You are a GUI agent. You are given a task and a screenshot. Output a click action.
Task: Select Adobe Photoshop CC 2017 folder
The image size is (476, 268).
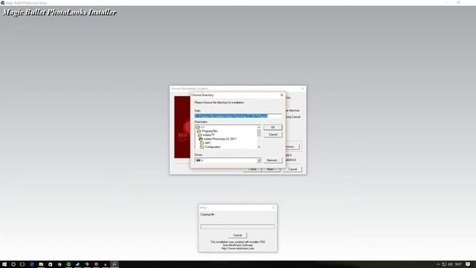tap(218, 139)
